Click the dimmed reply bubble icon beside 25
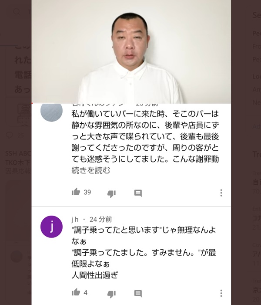Image resolution: width=261 pixels, height=305 pixels. click(9, 135)
